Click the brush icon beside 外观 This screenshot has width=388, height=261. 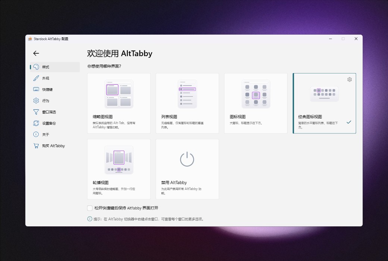36,78
